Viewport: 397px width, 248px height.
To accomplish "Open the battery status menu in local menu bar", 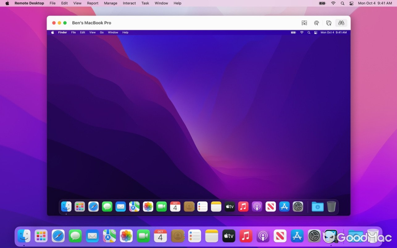I will (322, 3).
